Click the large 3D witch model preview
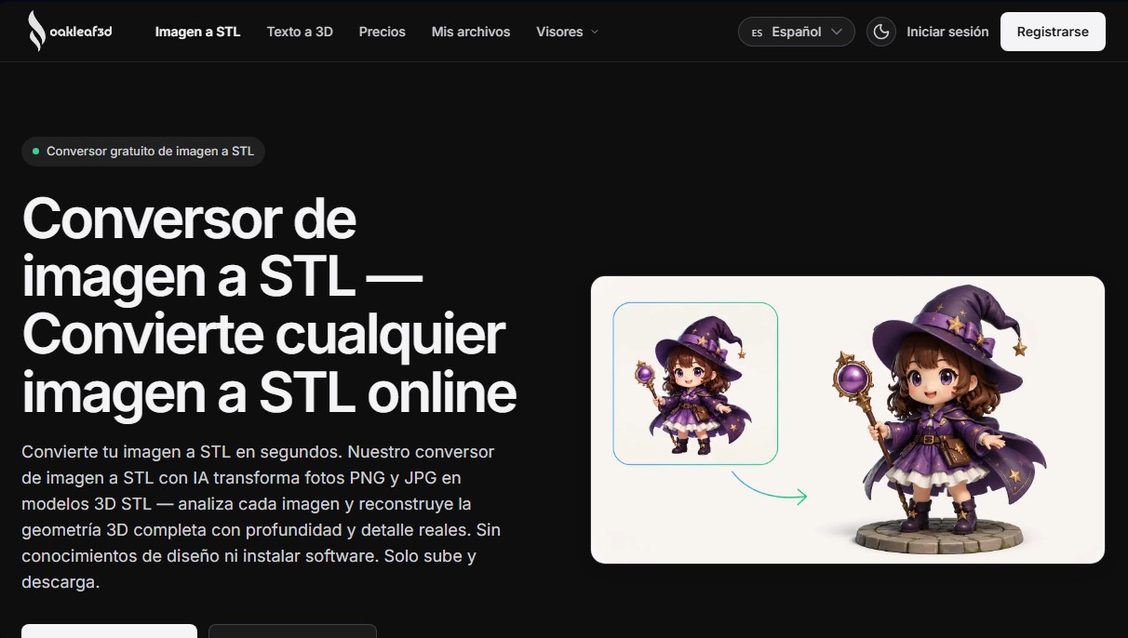 coord(940,419)
